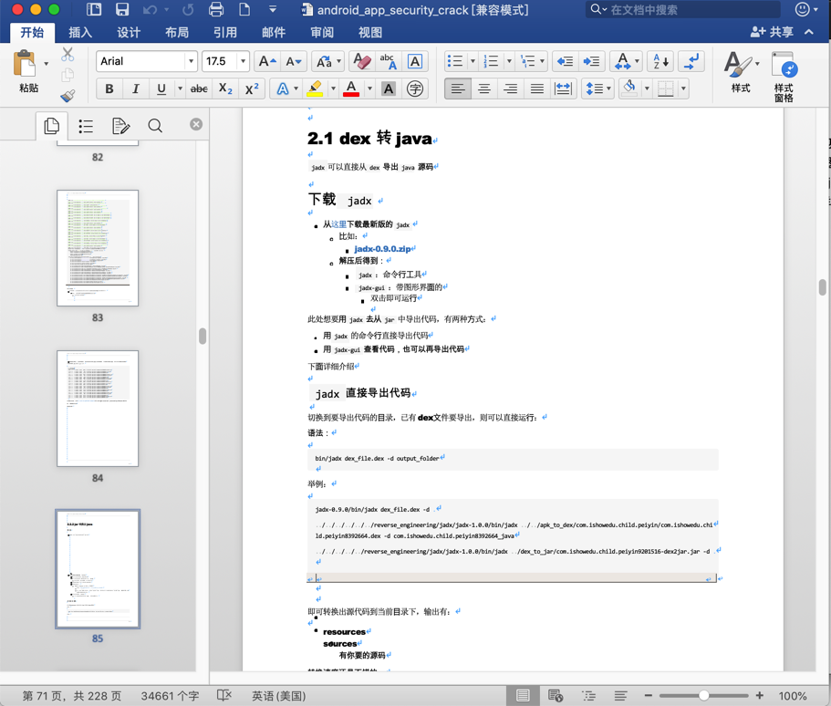Open font size 17.5 dropdown
831x706 pixels.
(243, 61)
